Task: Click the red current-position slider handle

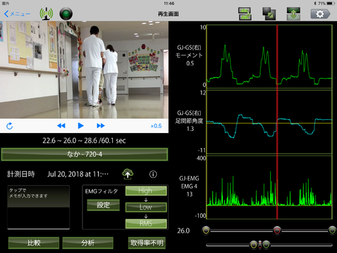Action: click(277, 230)
